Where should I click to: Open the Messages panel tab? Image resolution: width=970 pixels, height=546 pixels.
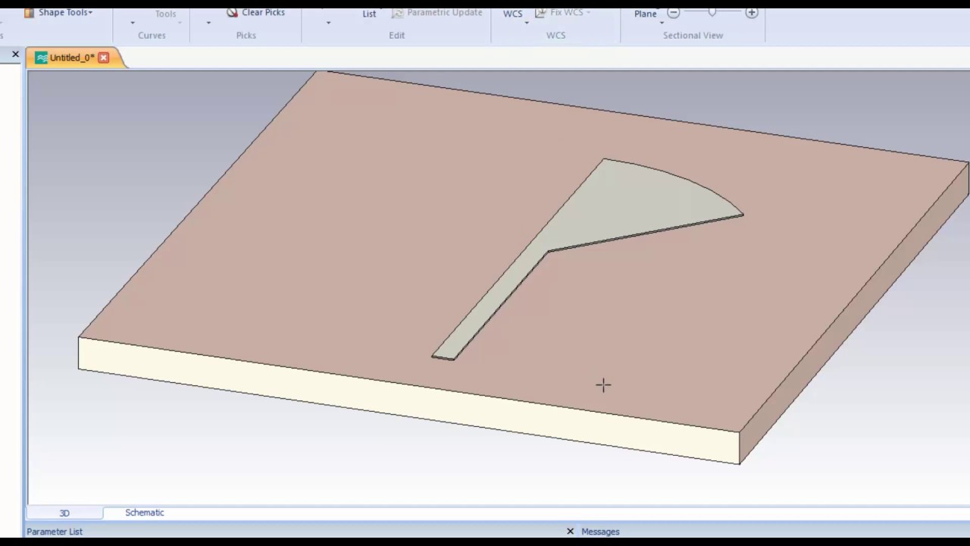[x=600, y=532]
